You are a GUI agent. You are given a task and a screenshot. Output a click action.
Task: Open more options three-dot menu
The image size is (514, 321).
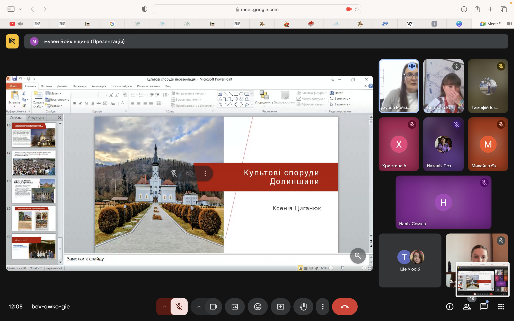tap(323, 306)
